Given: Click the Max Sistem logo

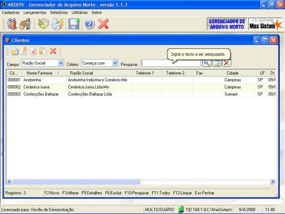Looking at the screenshot, I should [x=265, y=24].
